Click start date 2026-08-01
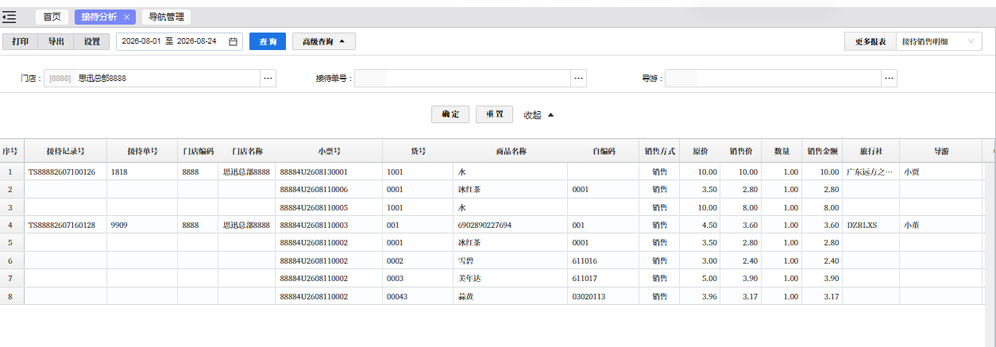 coord(141,41)
